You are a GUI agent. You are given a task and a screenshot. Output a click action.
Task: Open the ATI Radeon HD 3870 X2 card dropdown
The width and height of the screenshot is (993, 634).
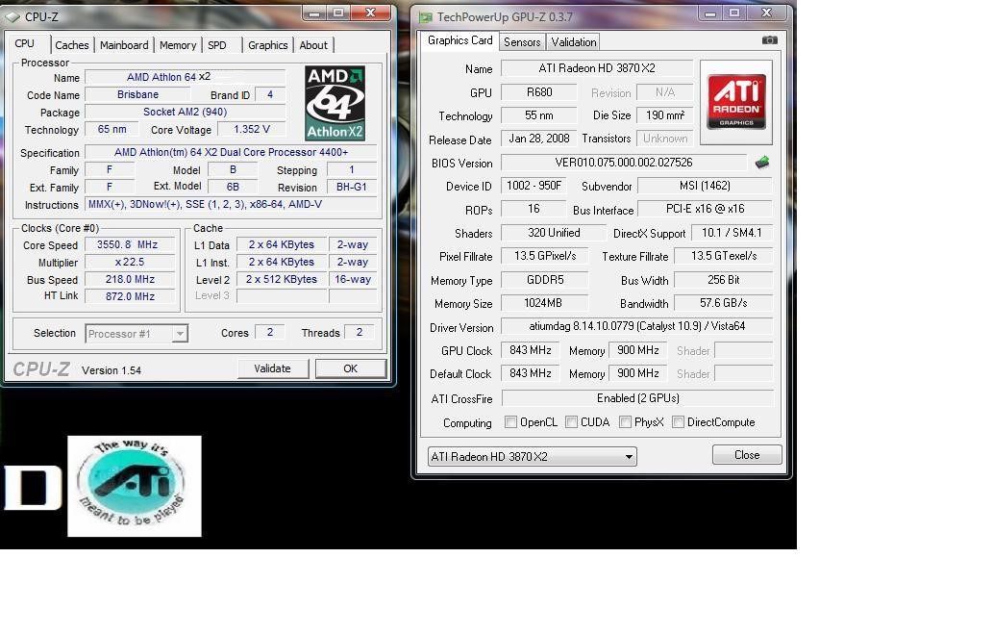532,456
